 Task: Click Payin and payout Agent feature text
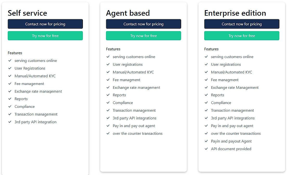pyautogui.click(x=231, y=141)
